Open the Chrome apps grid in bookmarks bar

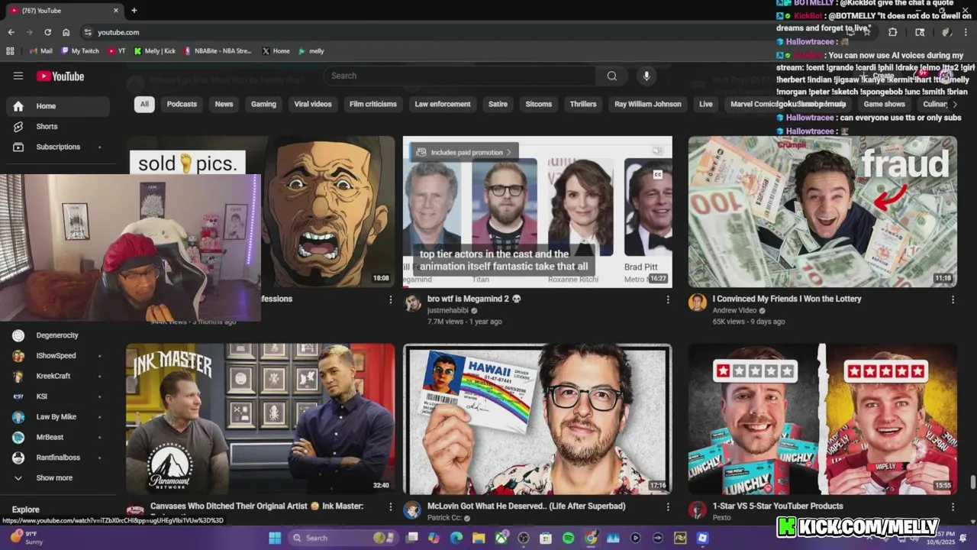[10, 51]
